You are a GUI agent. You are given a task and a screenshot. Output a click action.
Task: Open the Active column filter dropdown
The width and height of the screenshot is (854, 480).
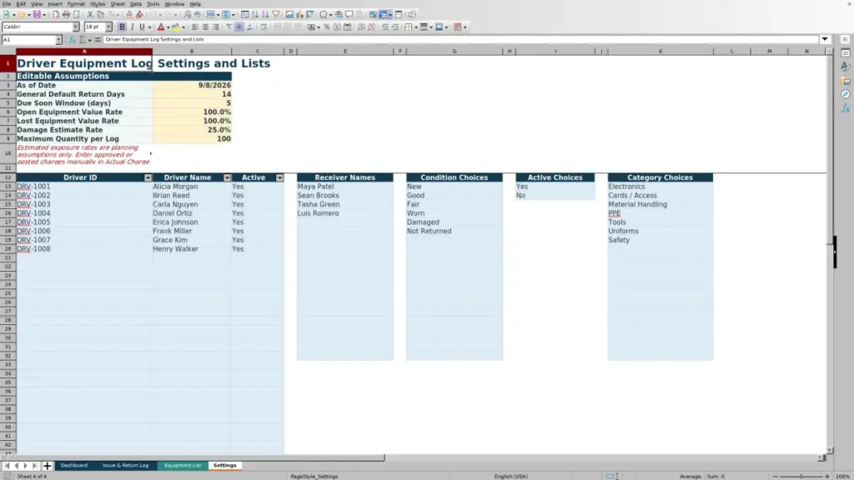pos(279,178)
